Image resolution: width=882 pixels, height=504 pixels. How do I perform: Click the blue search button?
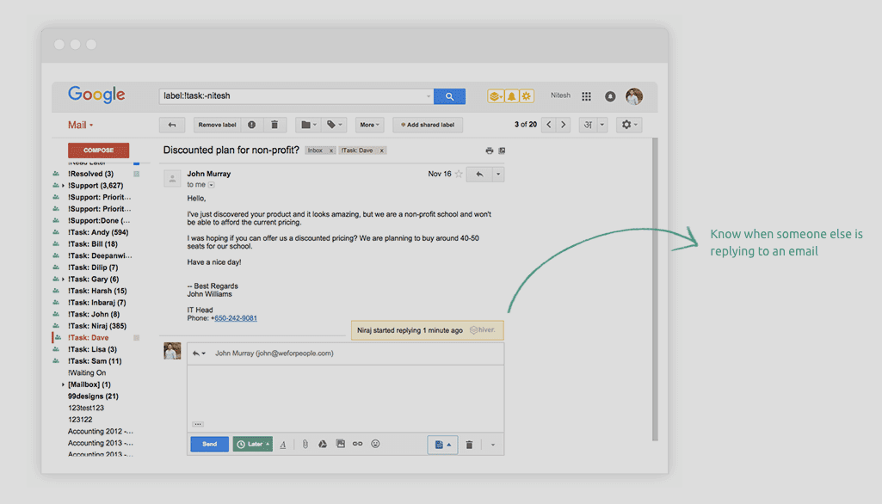point(449,96)
